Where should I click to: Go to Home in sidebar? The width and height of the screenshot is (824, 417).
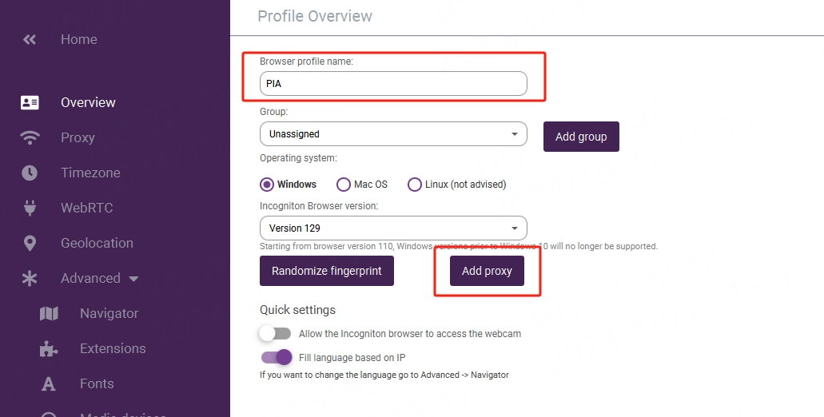point(78,39)
